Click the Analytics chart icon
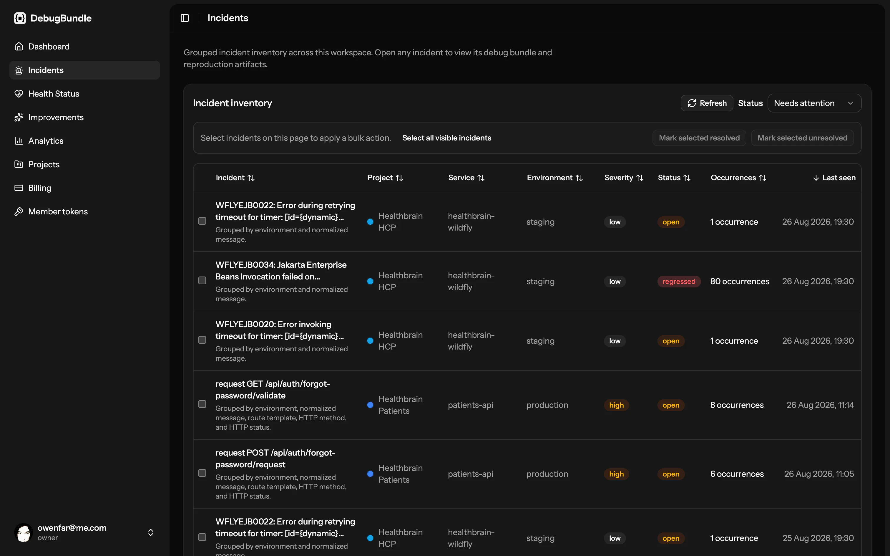The image size is (890, 556). 19,141
